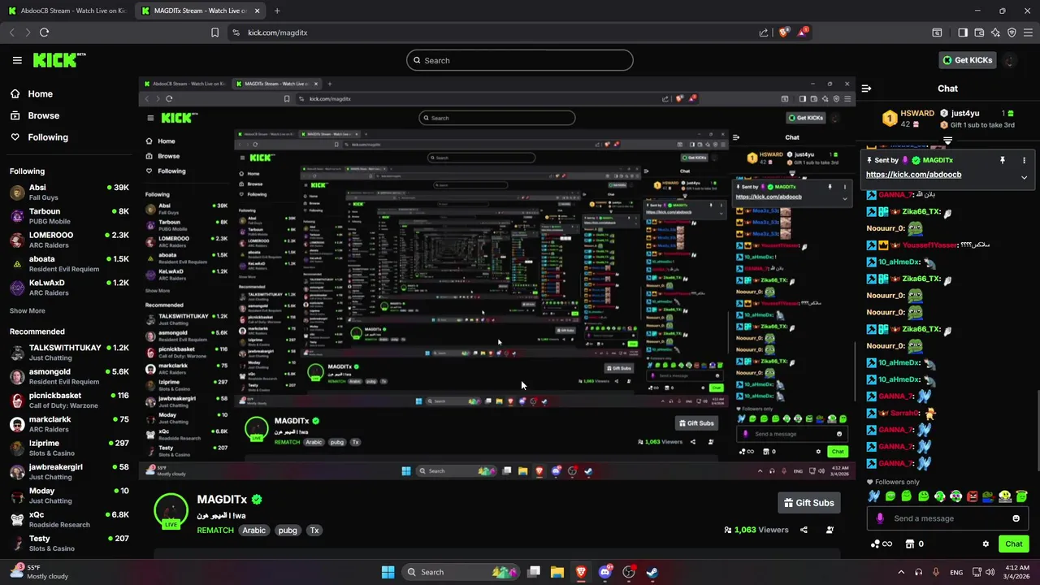Open Brave Wallet icon
1040x585 pixels.
pos(979,32)
